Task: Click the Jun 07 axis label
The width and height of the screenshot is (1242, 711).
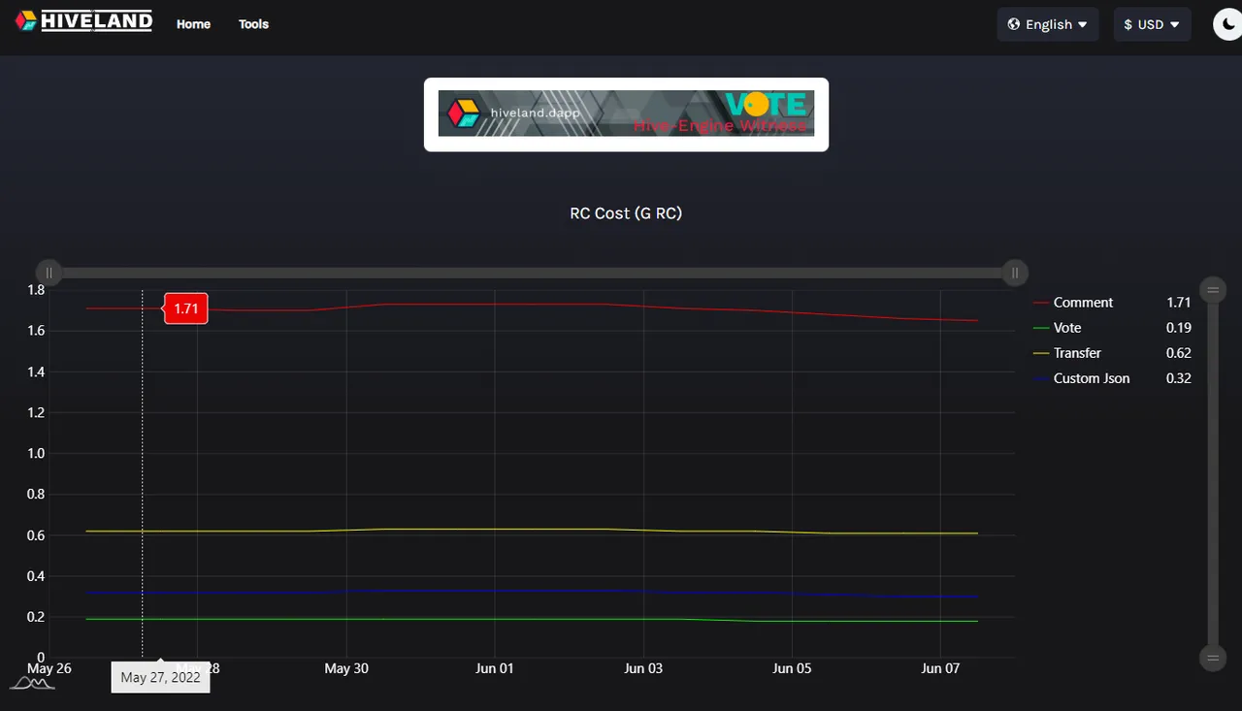Action: [x=940, y=668]
